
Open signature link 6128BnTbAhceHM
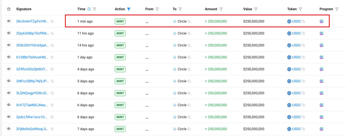pos(32,57)
